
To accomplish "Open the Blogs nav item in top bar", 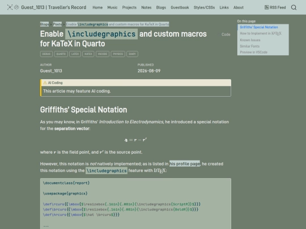I will (x=161, y=7).
